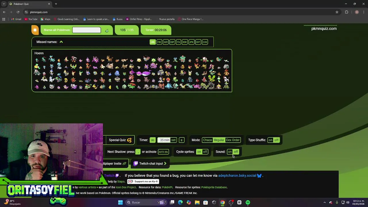This screenshot has height=207, width=368.
Task: Close the Pokémon Quiz tab
Action: click(x=49, y=4)
